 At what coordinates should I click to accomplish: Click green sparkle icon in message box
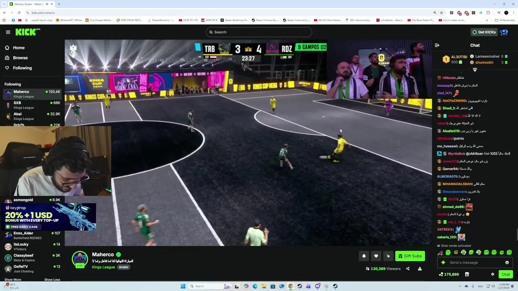tap(443, 263)
